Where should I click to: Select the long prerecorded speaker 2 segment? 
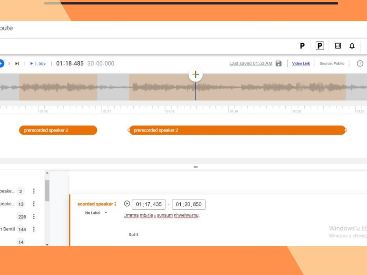pos(237,130)
